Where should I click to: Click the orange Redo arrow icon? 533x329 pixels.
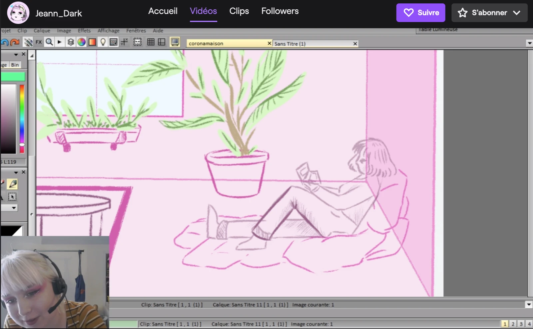click(x=15, y=42)
